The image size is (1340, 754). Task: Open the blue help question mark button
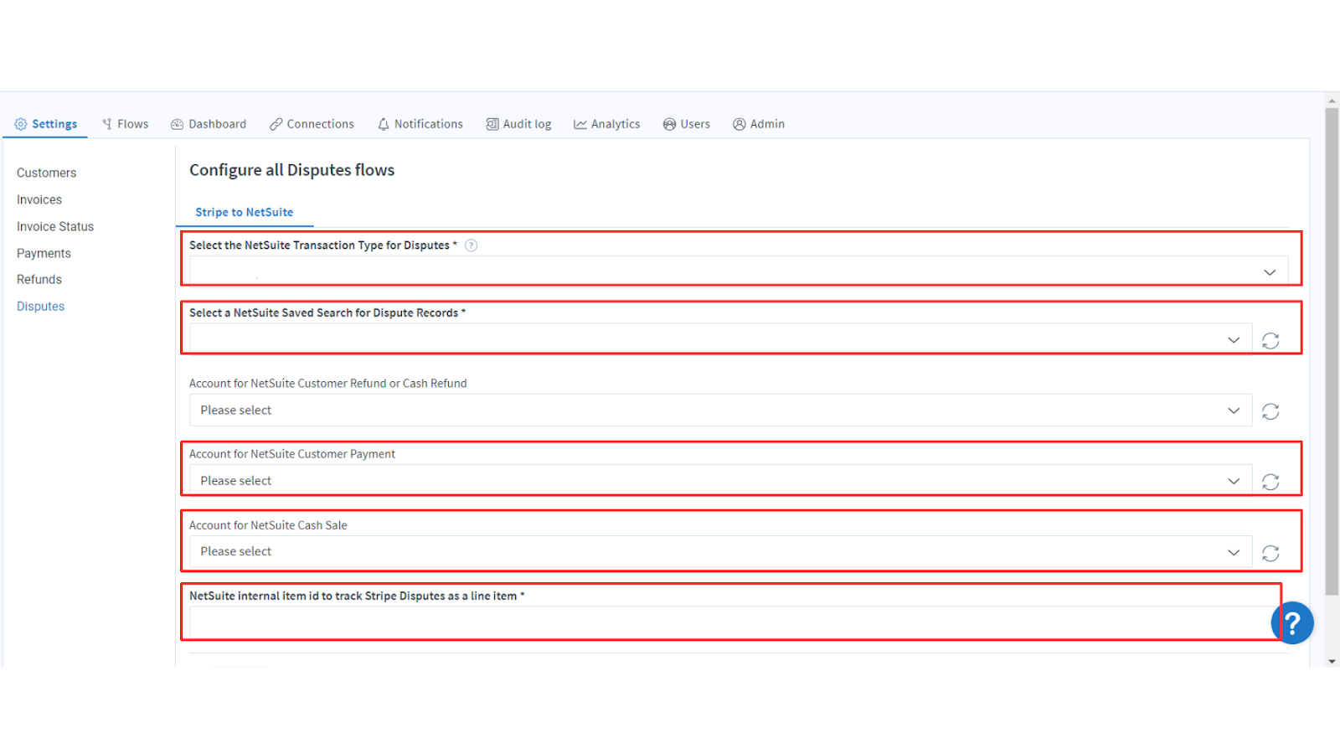point(1292,622)
